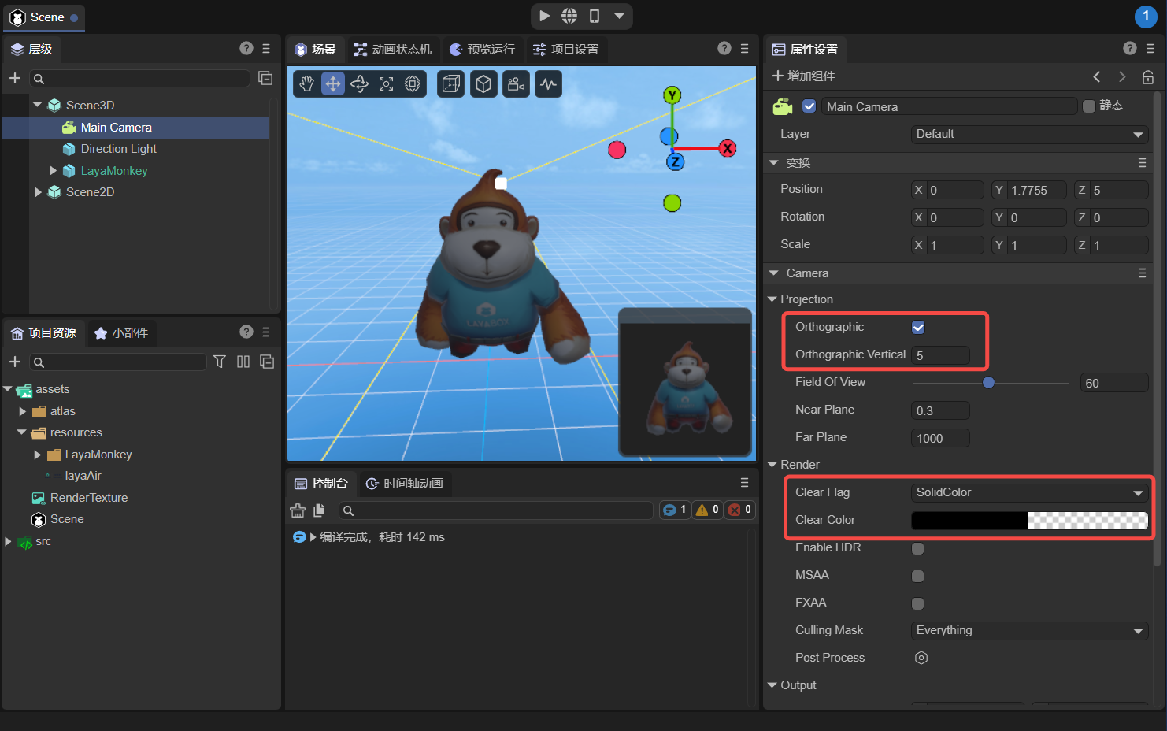The height and width of the screenshot is (731, 1167).
Task: Switch to the 动画状态机 tab
Action: pyautogui.click(x=392, y=49)
